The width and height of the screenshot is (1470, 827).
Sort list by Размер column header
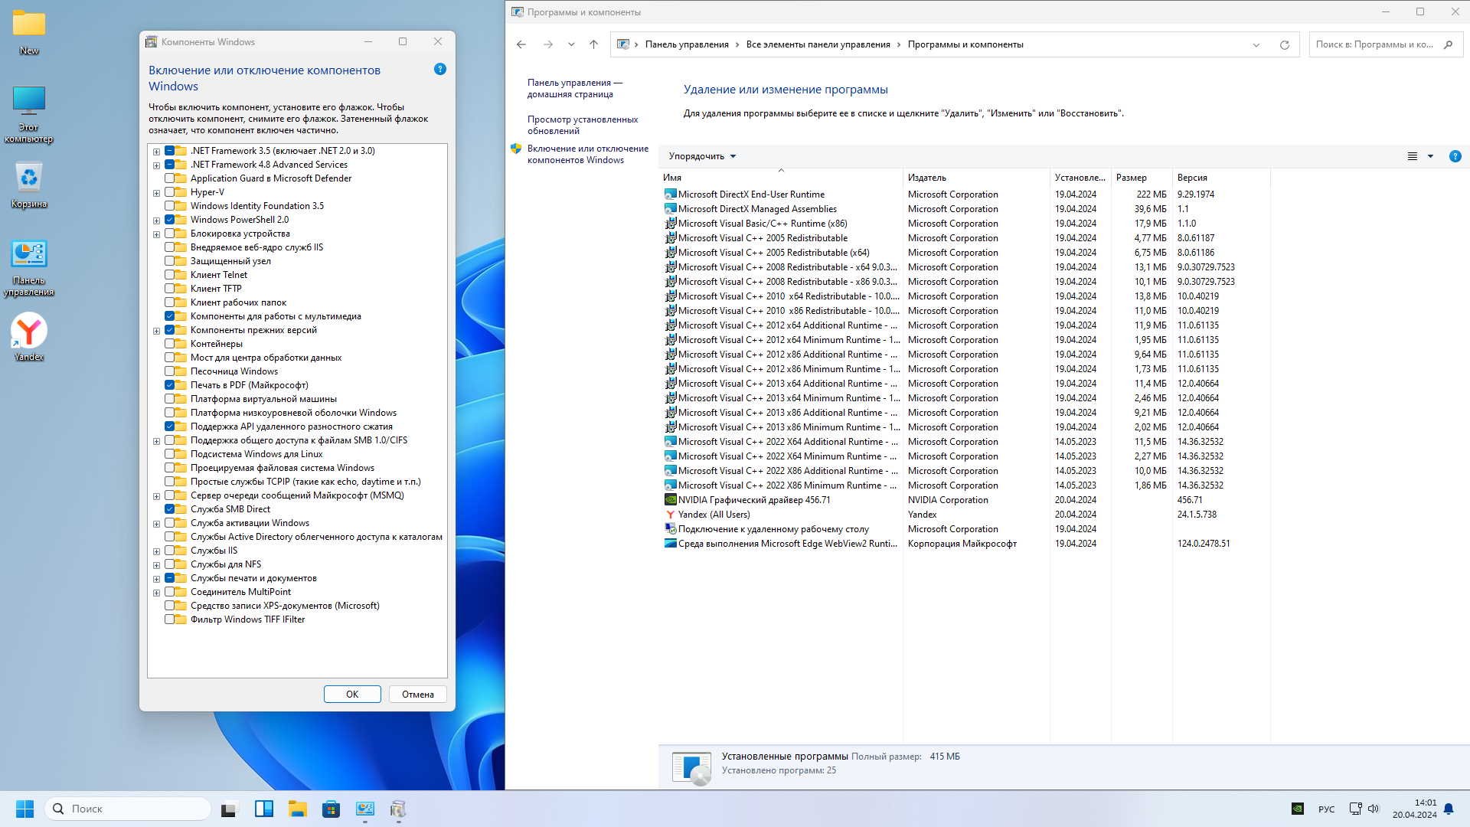[x=1131, y=178]
